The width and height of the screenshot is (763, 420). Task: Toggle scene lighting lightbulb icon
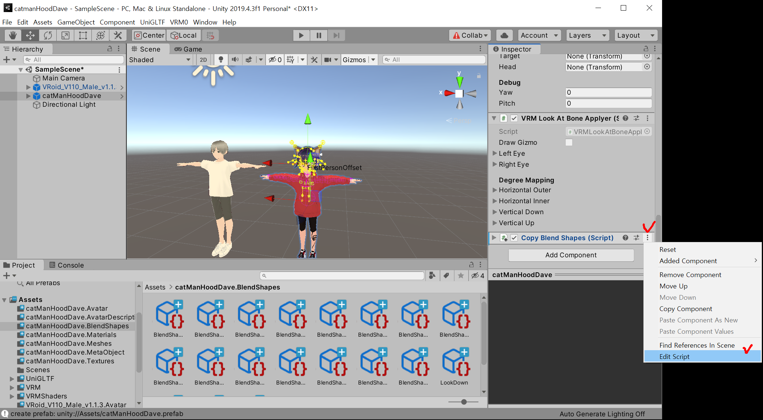click(221, 60)
